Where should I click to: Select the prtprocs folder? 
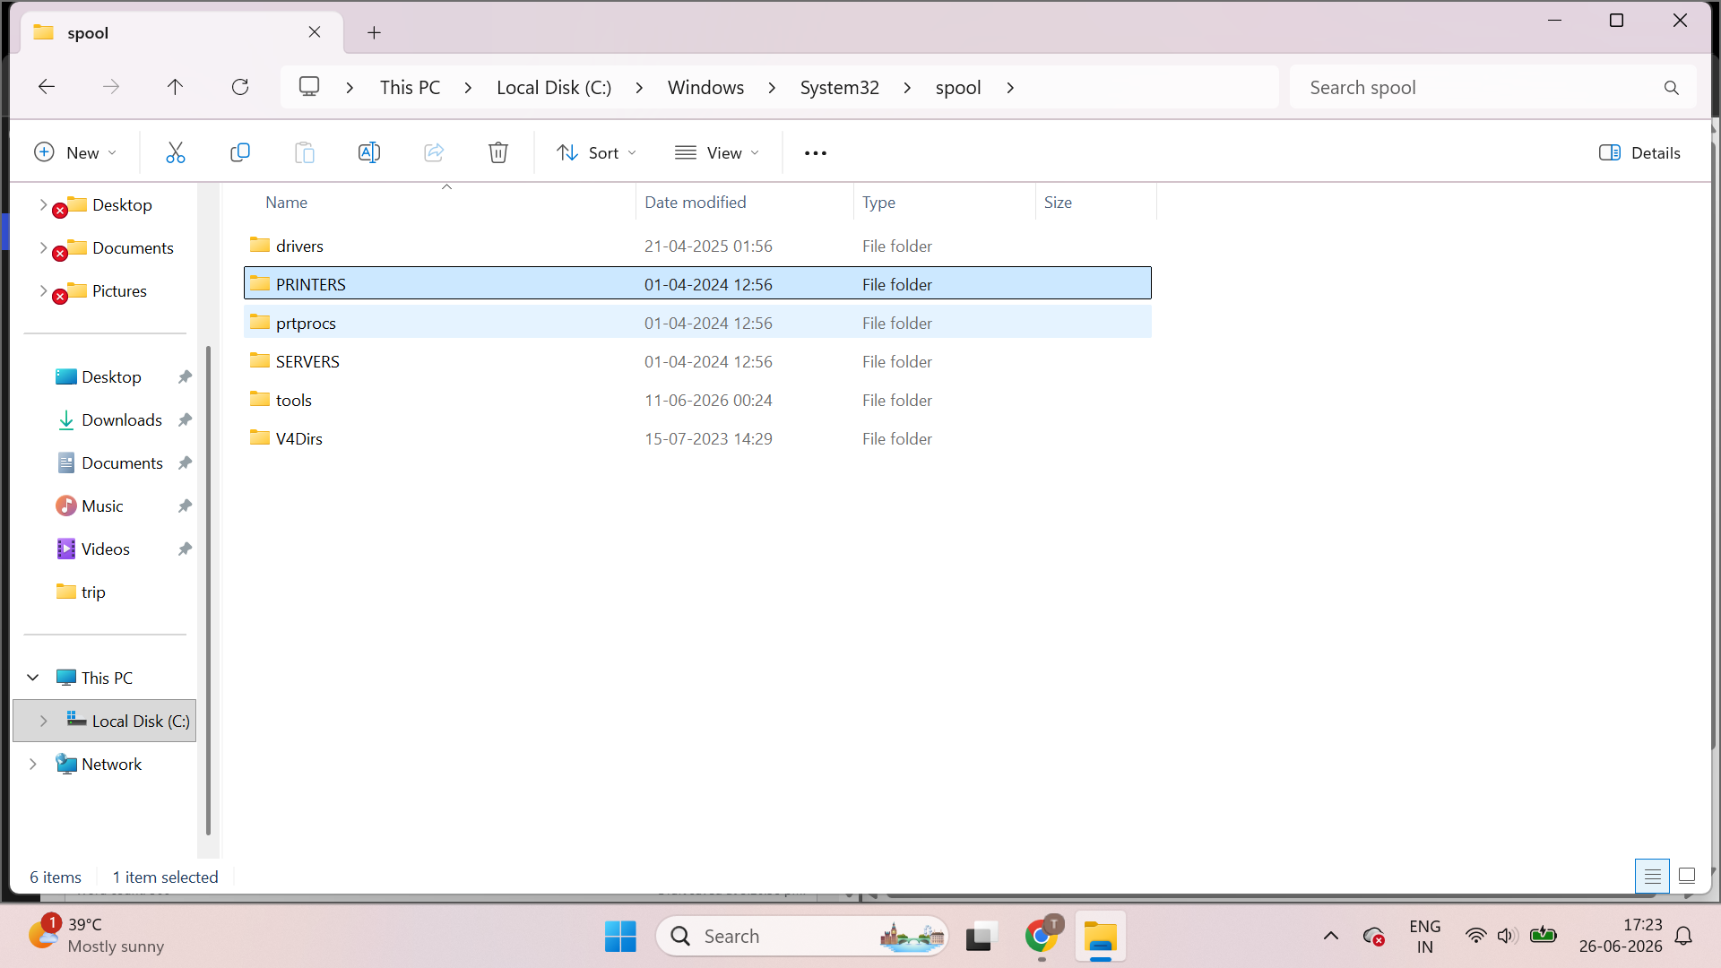[697, 323]
